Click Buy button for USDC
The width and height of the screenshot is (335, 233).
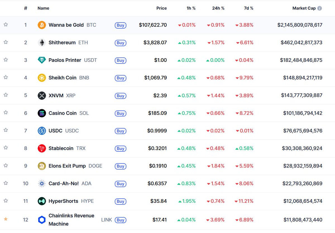[120, 131]
